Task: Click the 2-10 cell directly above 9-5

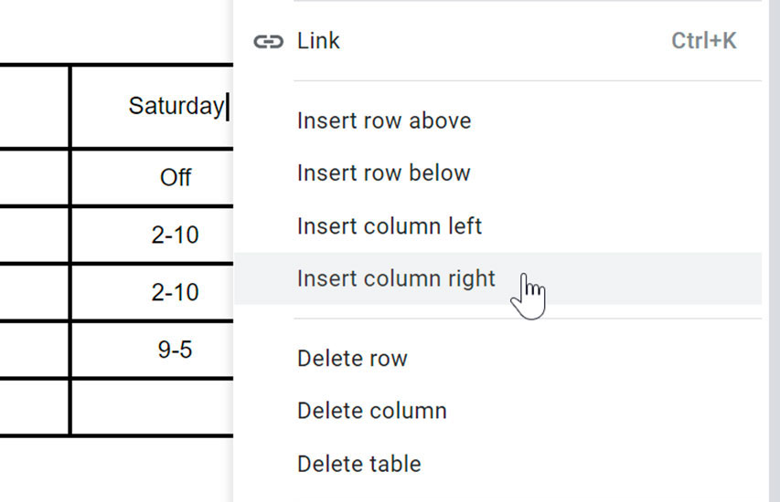Action: 174,292
